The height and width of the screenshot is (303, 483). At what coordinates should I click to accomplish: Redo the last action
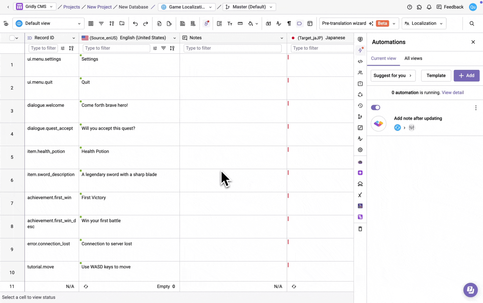[146, 24]
